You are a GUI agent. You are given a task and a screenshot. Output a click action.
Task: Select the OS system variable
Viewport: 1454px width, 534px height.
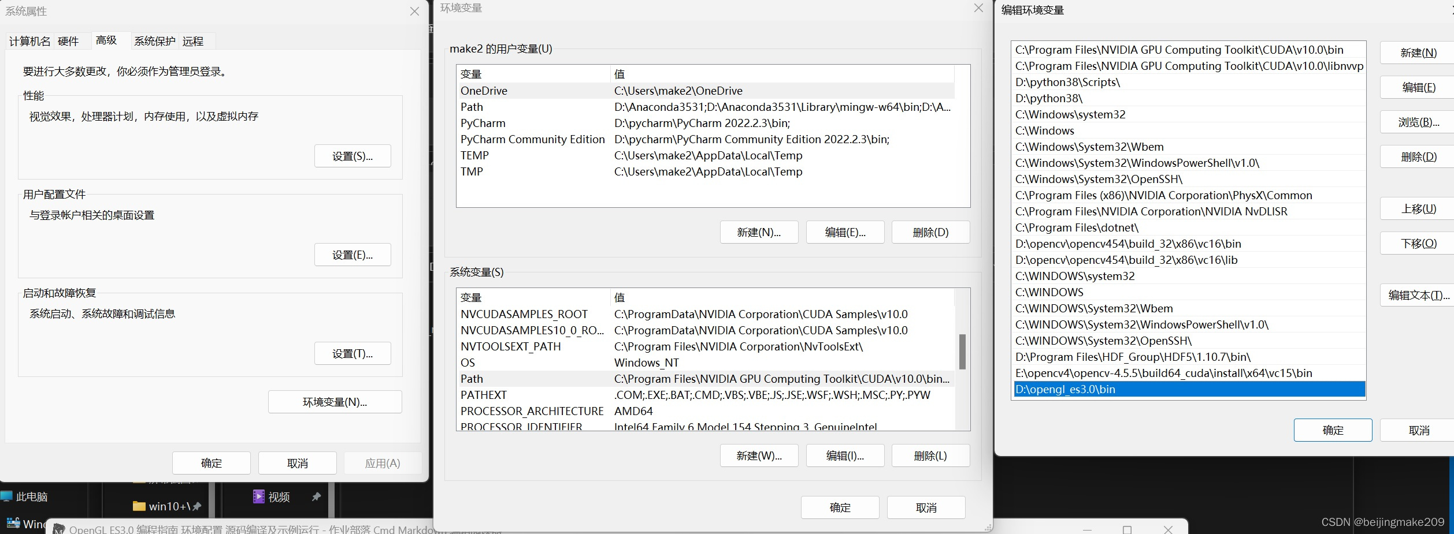pos(705,363)
